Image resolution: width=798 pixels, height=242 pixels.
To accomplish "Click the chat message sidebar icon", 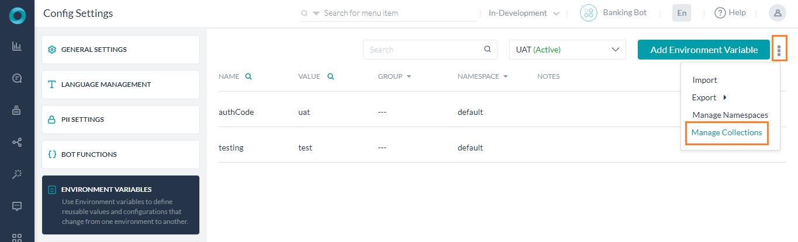I will 17,206.
